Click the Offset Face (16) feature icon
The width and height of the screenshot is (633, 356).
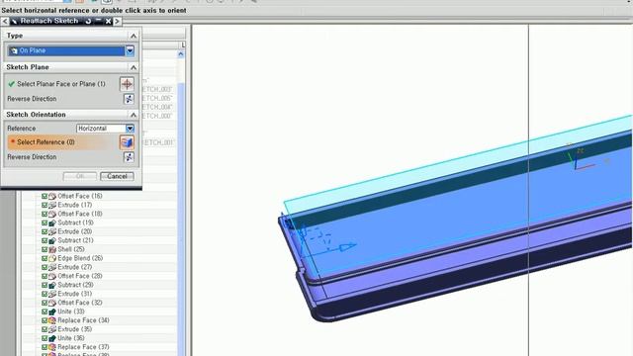[x=52, y=196]
